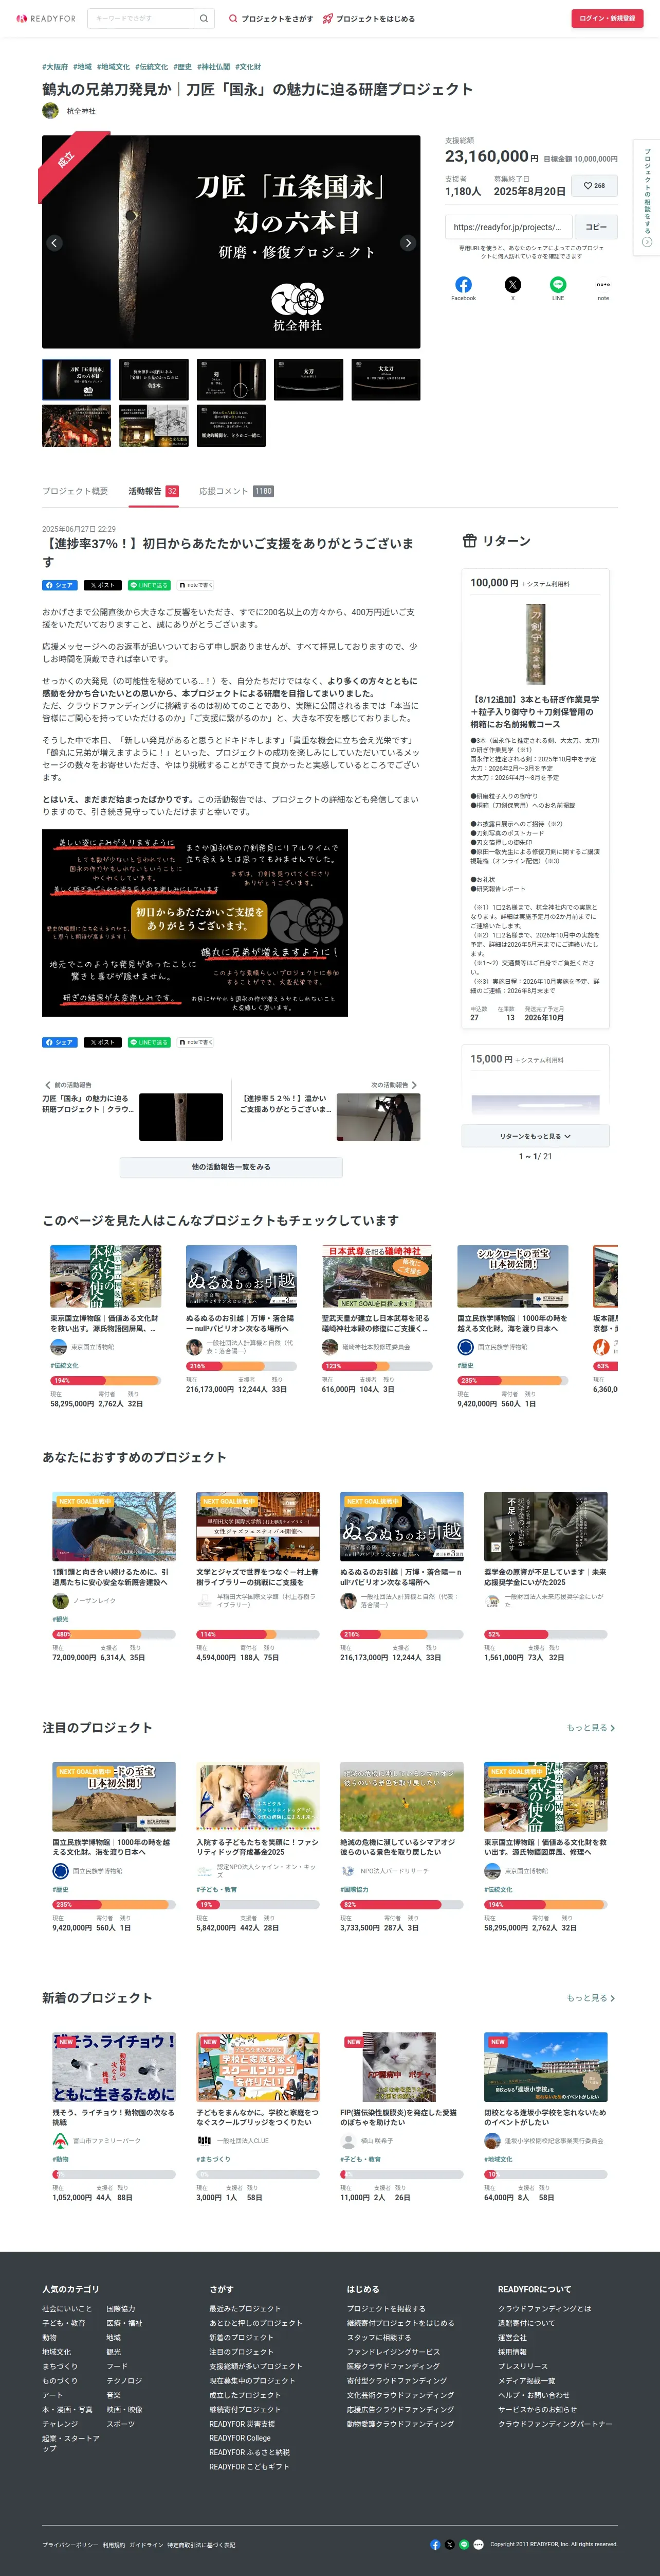Open ノーザンレイク horse project card image

pos(114,1527)
